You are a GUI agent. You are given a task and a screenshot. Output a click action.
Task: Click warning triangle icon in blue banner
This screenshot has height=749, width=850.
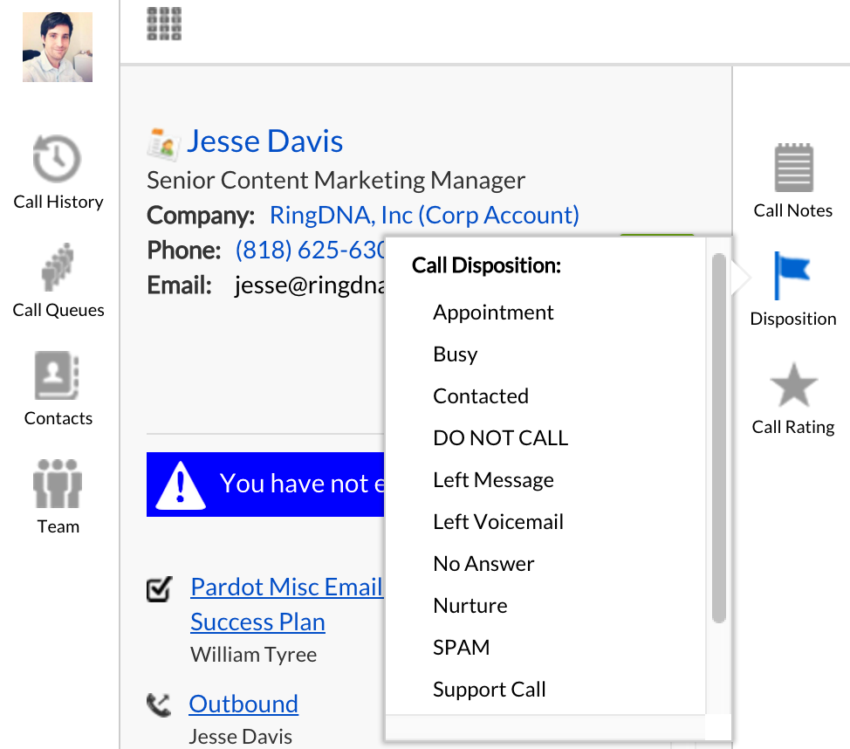coord(181,485)
